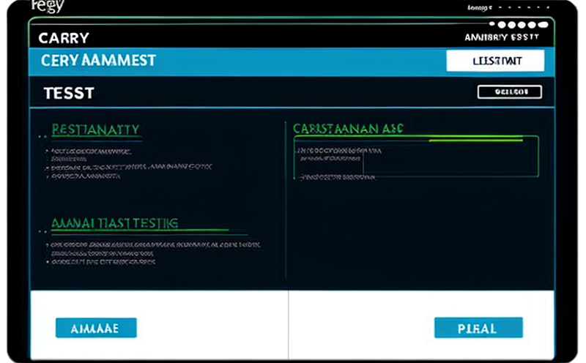
Task: Open the CARRY title item
Action: [x=64, y=38]
